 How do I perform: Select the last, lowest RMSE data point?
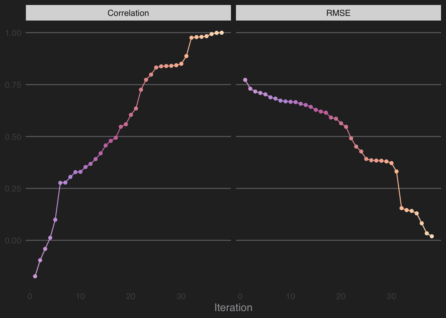(432, 236)
